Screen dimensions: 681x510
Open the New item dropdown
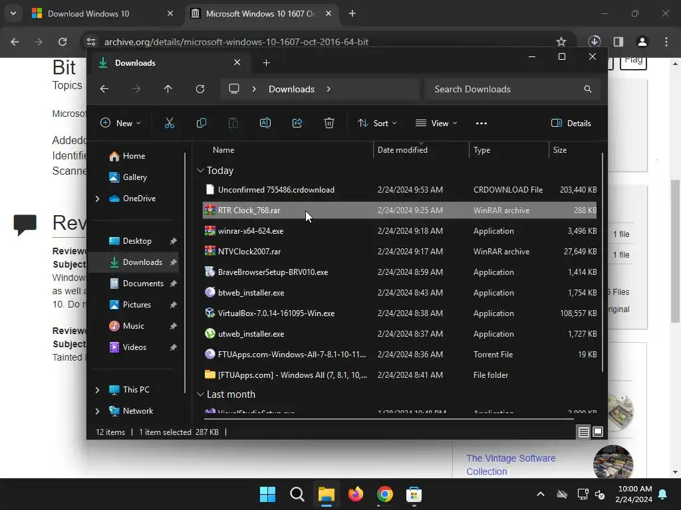[x=120, y=123]
